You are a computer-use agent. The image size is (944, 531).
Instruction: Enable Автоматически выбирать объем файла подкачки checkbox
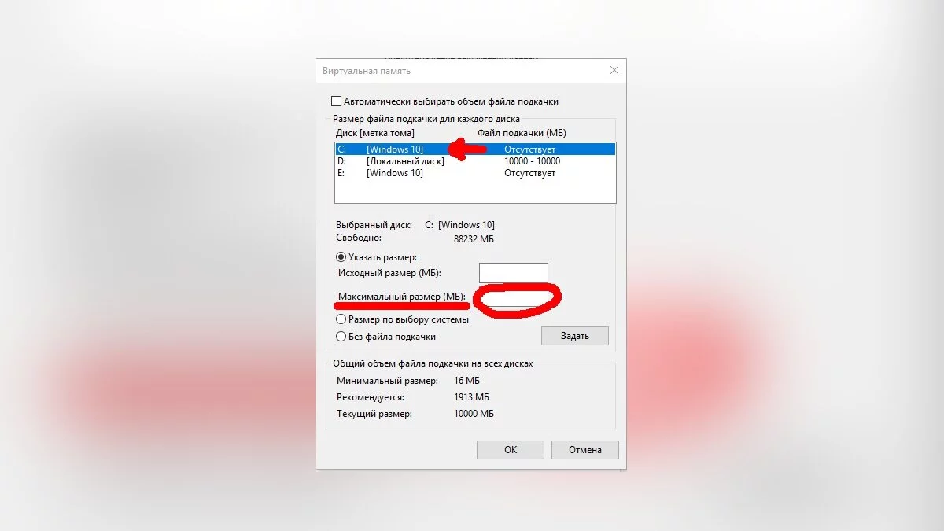point(337,101)
